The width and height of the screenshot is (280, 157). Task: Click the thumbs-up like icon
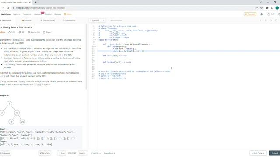coord(10,32)
